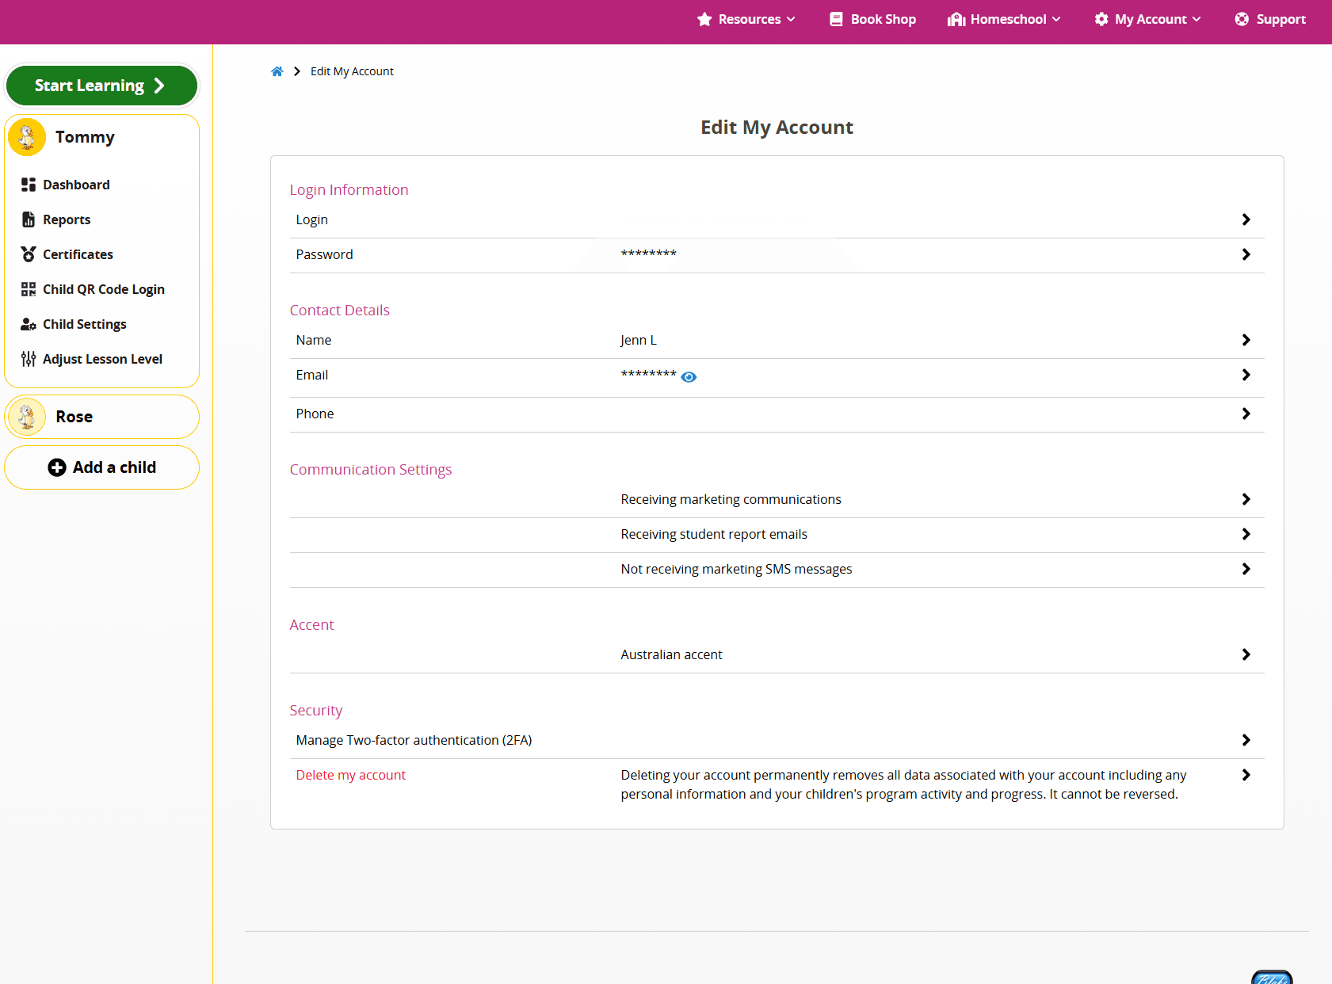This screenshot has width=1332, height=984.
Task: Click the Delete my account link
Action: tap(351, 775)
